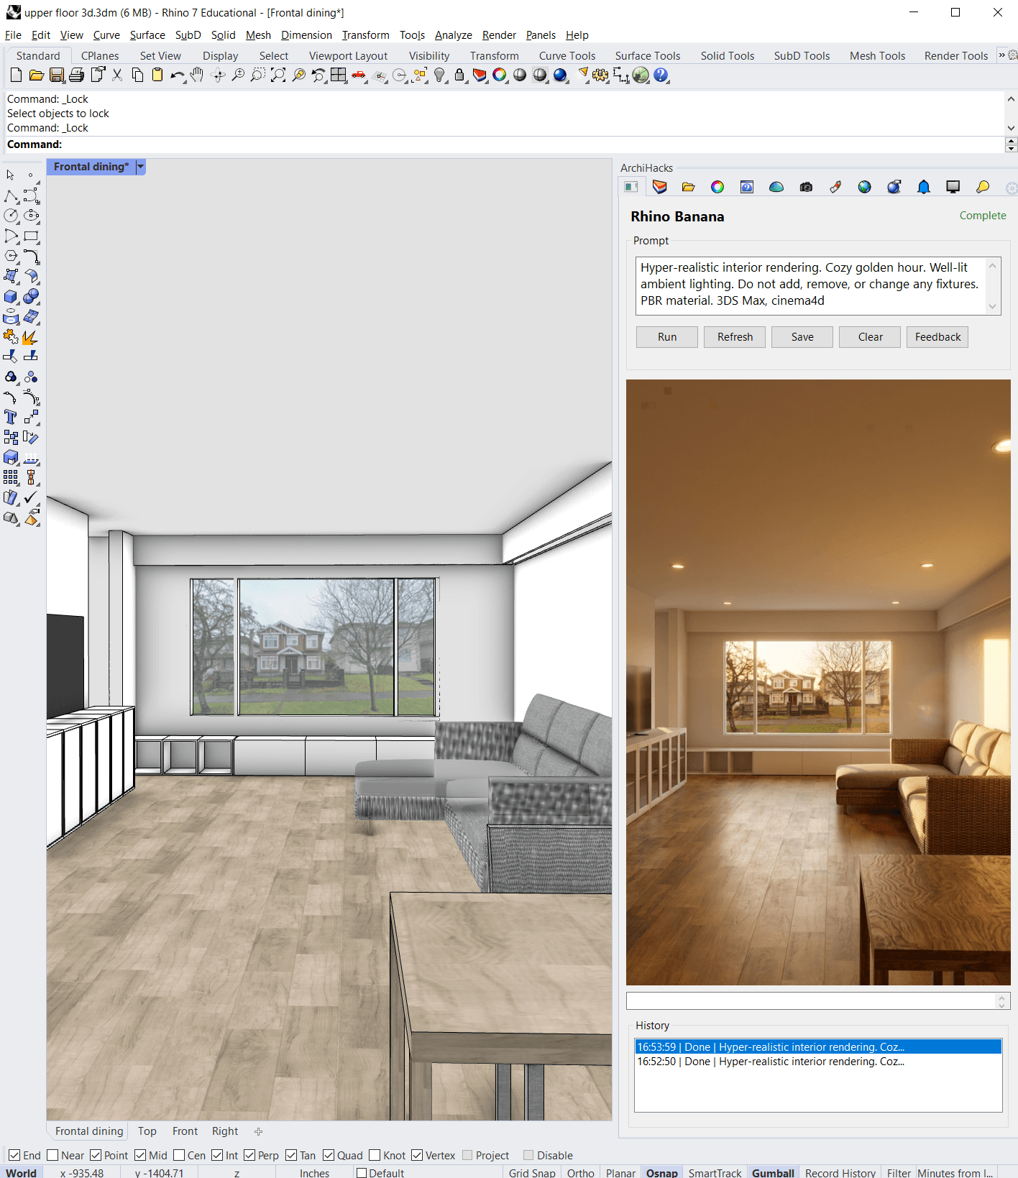Open the Frontal dining viewport dropdown arrow
Screen dimensions: 1018x1178
tap(141, 167)
